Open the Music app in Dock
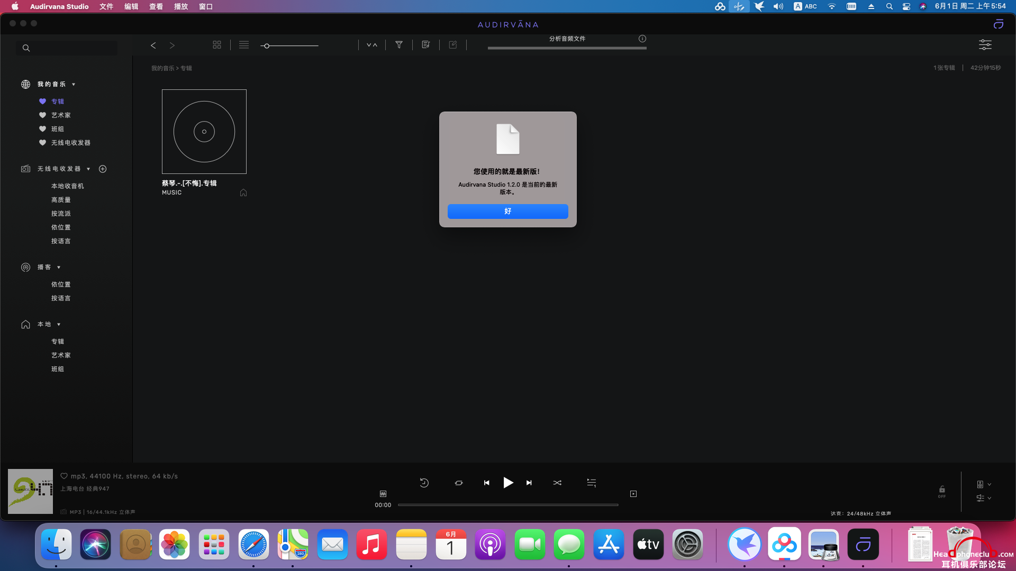 (371, 545)
